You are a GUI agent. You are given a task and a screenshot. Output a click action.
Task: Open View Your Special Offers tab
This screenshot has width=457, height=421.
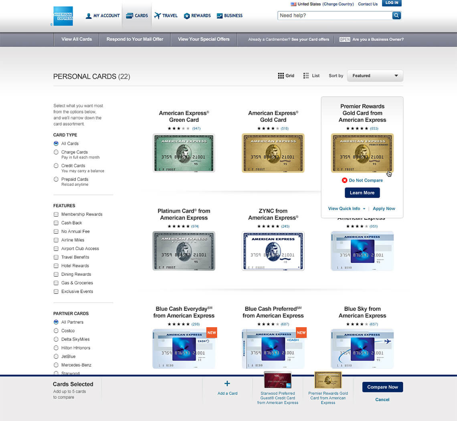click(x=204, y=39)
